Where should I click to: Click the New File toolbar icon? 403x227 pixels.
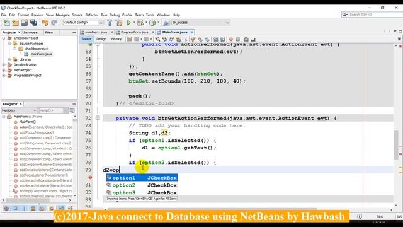(x=7, y=23)
